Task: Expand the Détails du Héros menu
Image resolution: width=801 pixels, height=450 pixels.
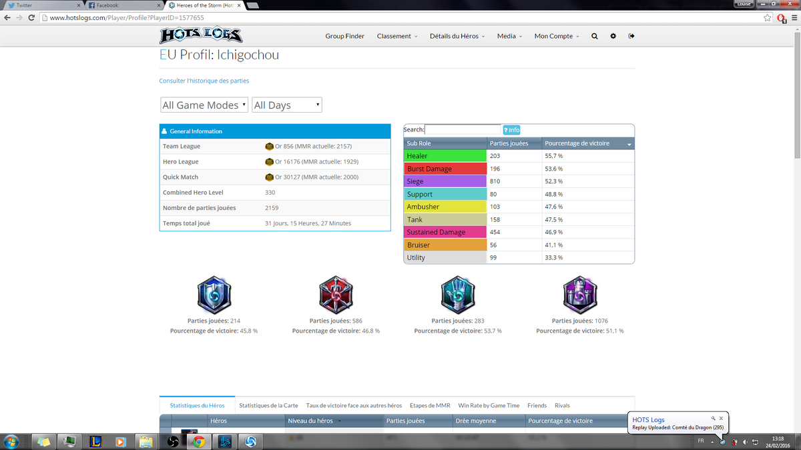Action: click(x=457, y=36)
